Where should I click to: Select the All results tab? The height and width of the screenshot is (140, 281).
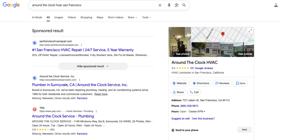48,17
